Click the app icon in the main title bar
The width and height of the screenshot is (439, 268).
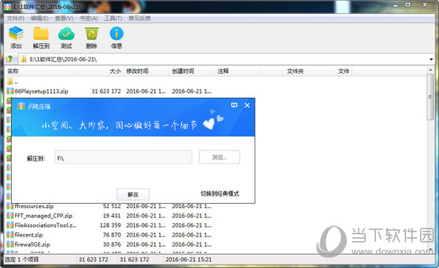[7, 7]
